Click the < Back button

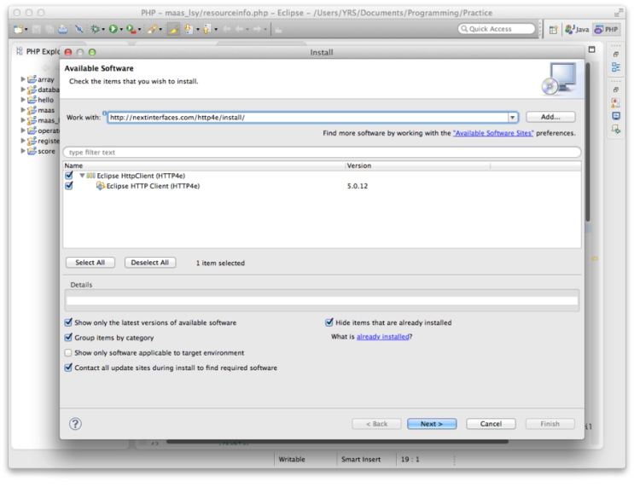pyautogui.click(x=376, y=424)
